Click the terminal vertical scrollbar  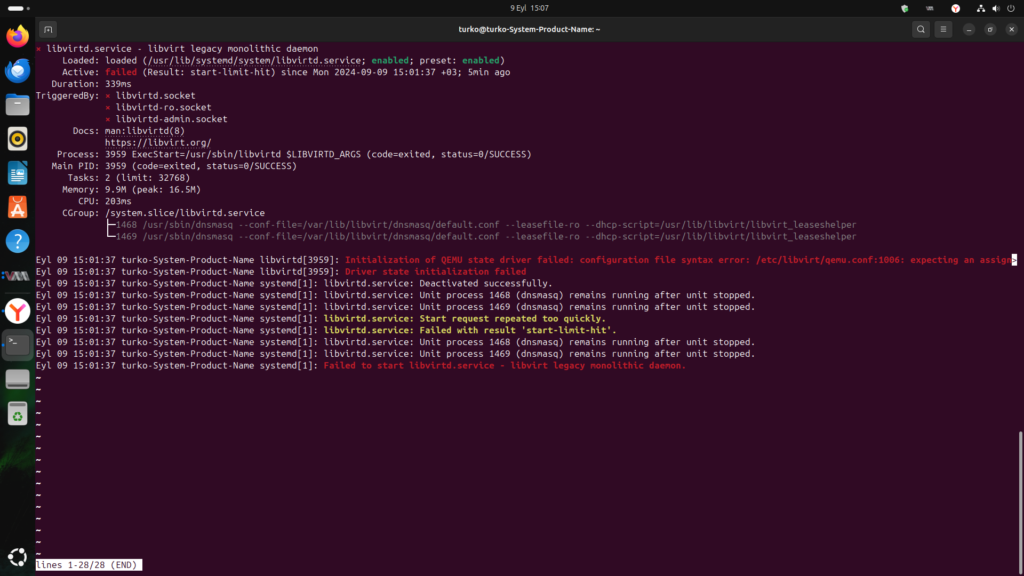tap(1020, 501)
